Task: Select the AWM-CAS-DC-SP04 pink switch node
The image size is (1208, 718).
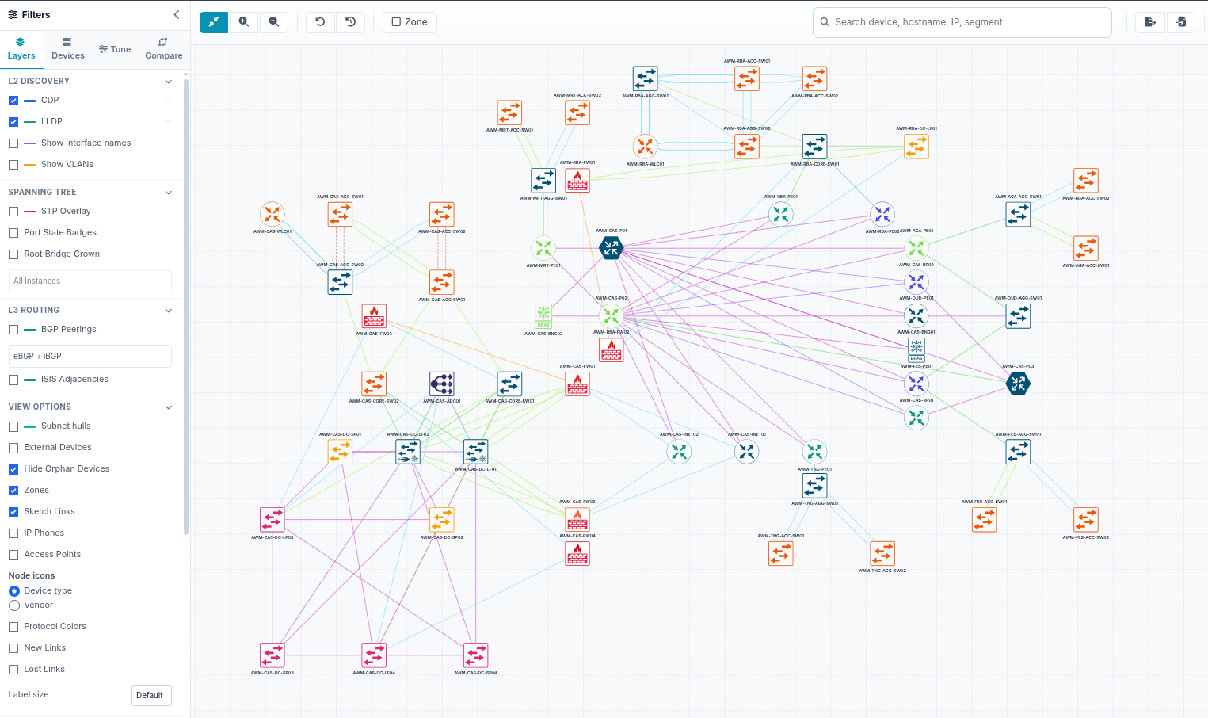Action: point(475,655)
